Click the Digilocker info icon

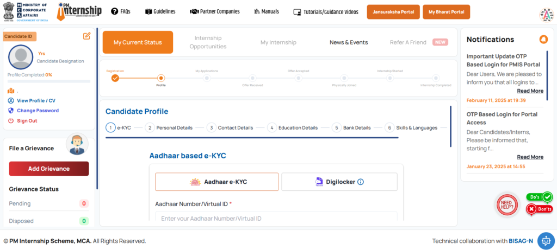tap(361, 182)
